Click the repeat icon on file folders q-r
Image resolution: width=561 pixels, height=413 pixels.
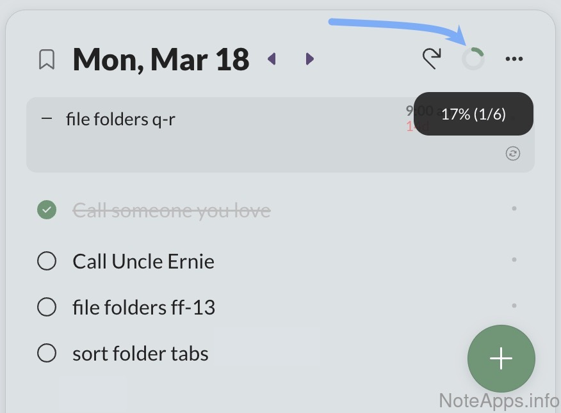[513, 153]
